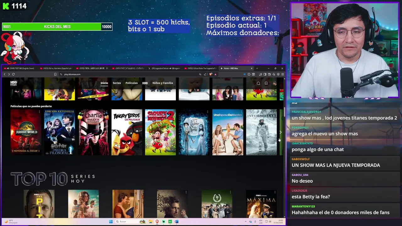Open the browser hamburger menu
This screenshot has width=402, height=226.
(283, 74)
